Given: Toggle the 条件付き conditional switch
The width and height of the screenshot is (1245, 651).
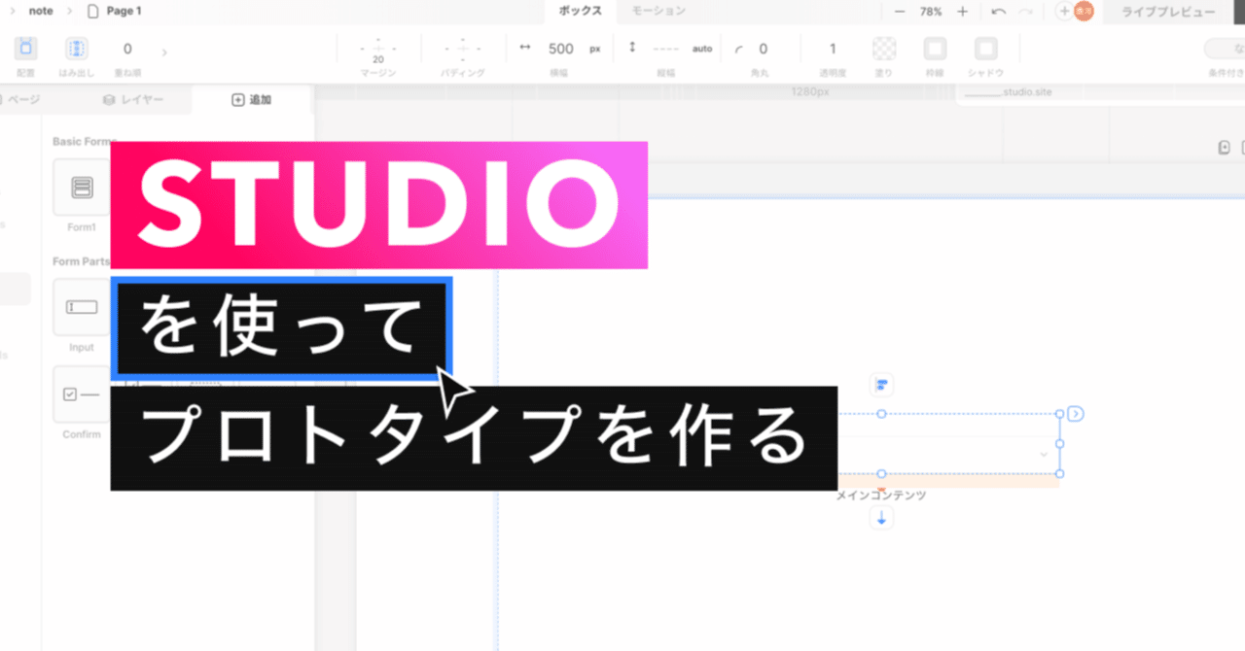Looking at the screenshot, I should click(1226, 49).
